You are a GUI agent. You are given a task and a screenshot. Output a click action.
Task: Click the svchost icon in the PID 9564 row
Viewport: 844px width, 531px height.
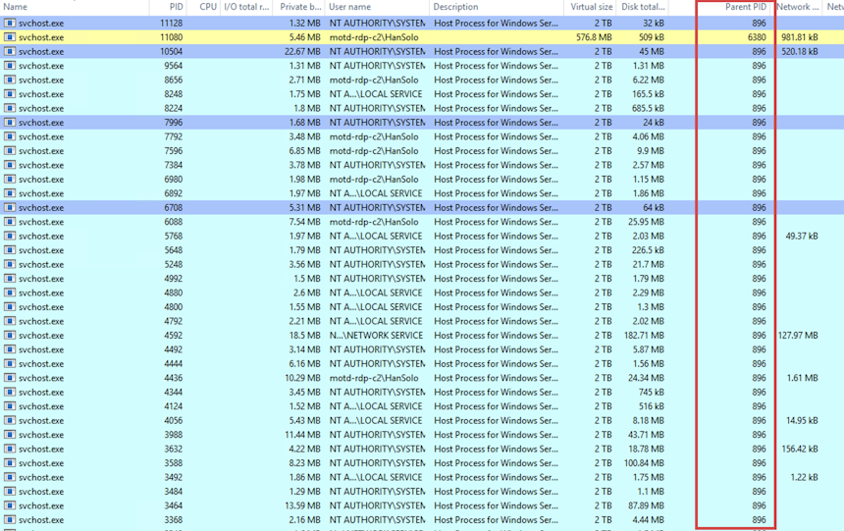[10, 66]
